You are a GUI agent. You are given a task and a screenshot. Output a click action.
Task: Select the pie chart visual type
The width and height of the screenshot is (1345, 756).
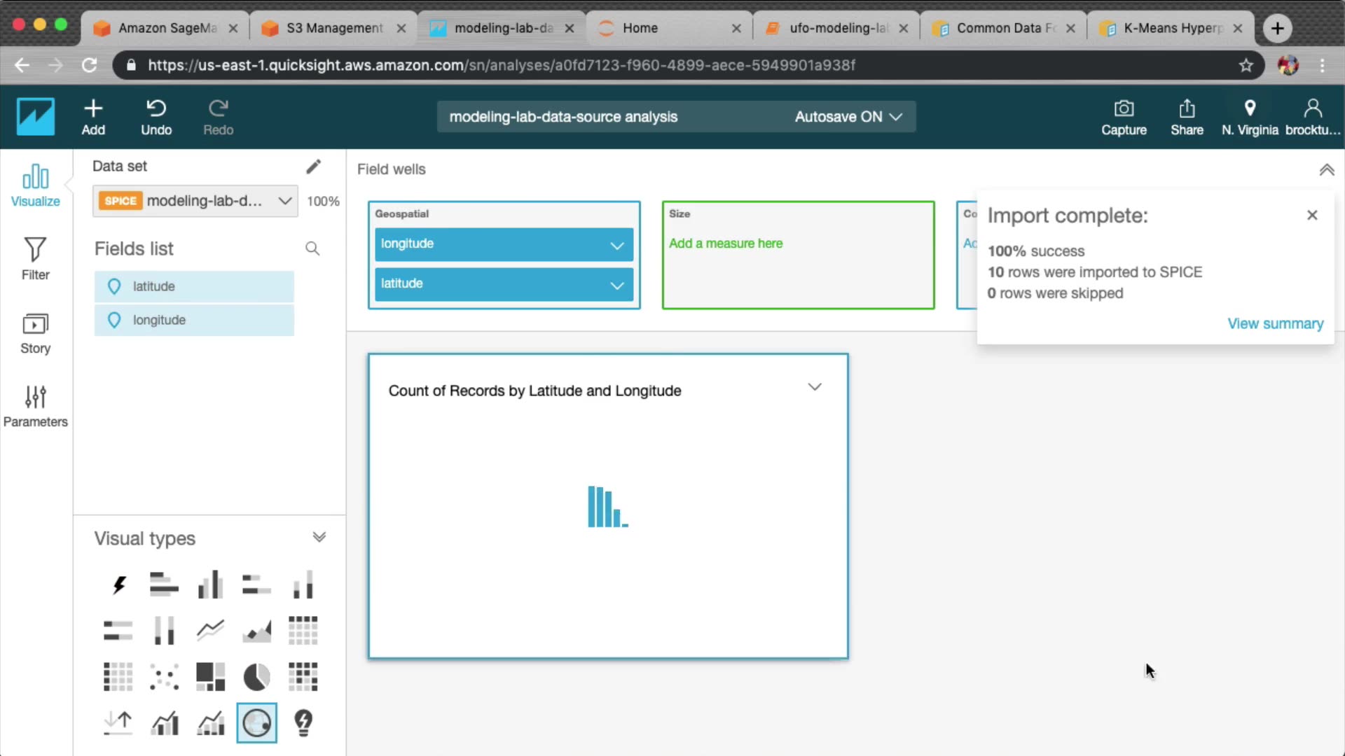256,677
